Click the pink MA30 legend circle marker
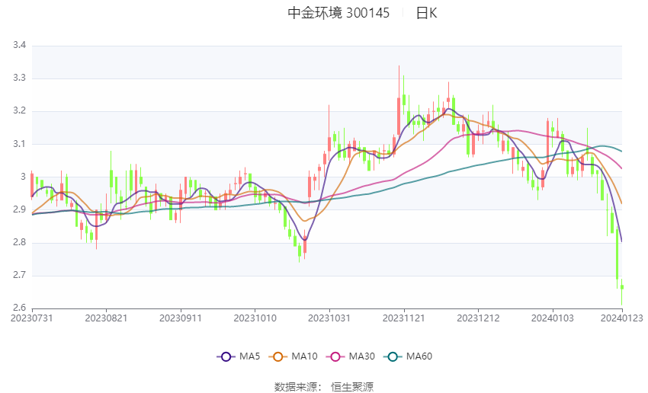 pyautogui.click(x=334, y=356)
